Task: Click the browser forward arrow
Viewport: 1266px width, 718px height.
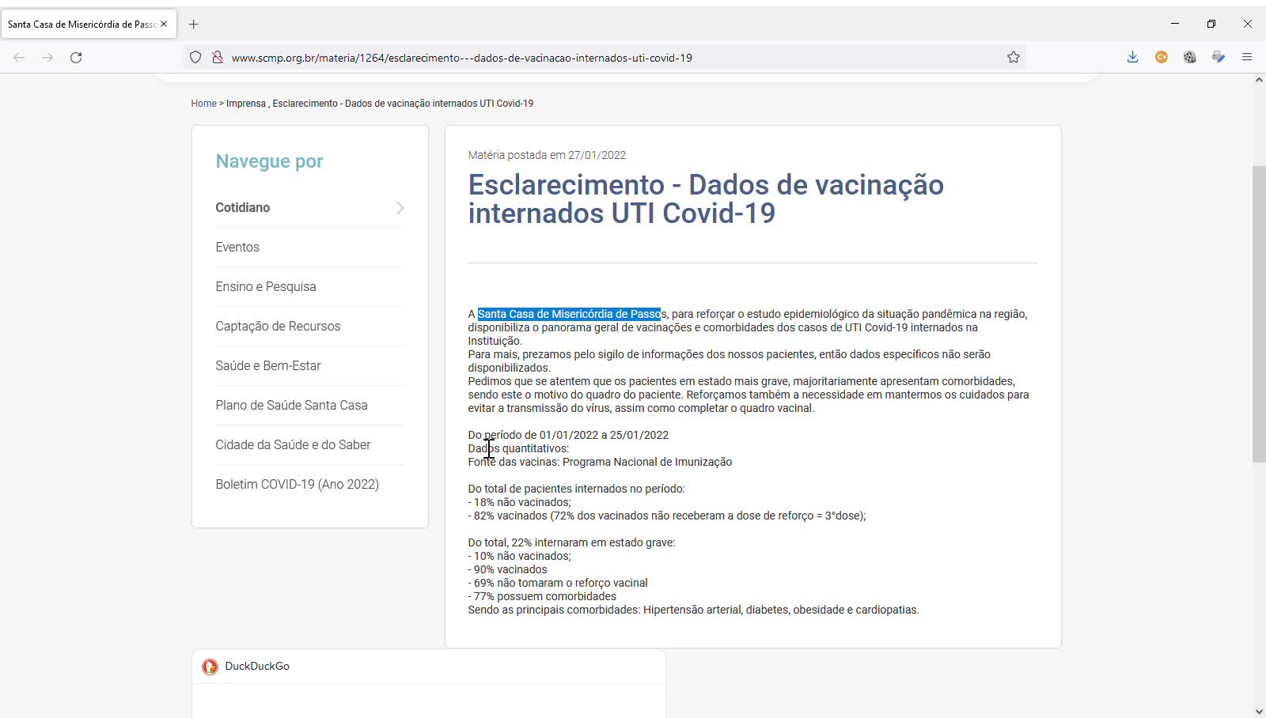Action: pos(47,57)
